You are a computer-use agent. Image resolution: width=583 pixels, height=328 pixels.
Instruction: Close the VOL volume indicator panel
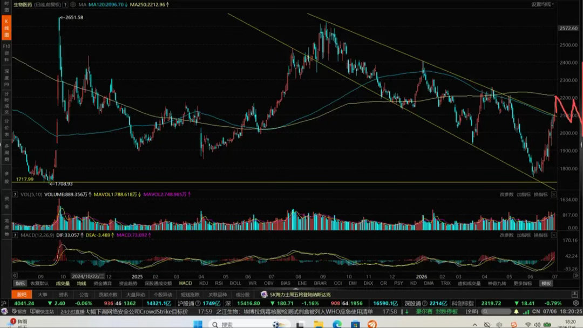tap(554, 194)
